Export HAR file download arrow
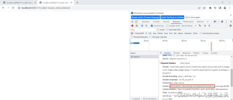The width and height of the screenshot is (233, 100). click(209, 26)
